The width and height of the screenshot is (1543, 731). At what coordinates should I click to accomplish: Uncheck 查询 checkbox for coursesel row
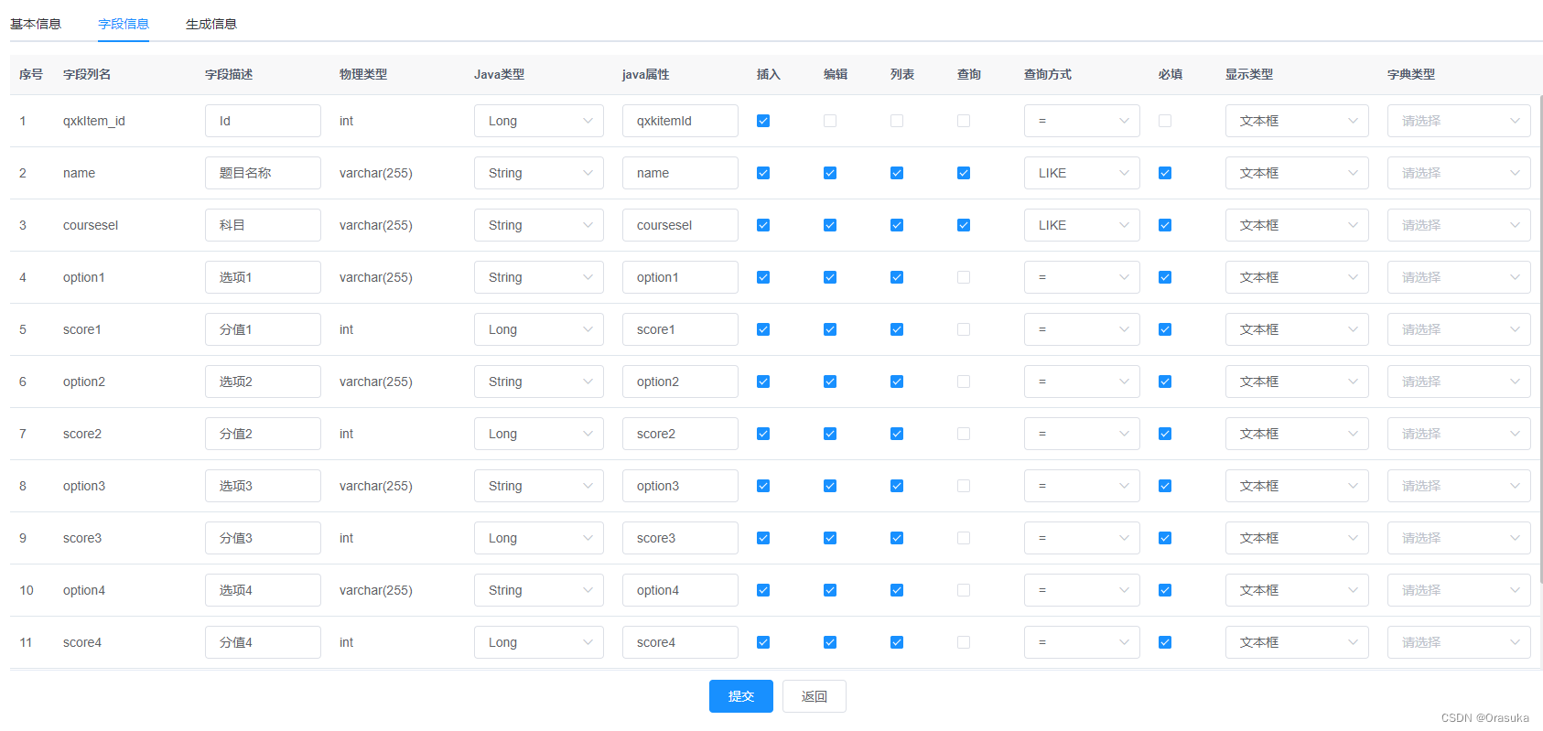964,225
